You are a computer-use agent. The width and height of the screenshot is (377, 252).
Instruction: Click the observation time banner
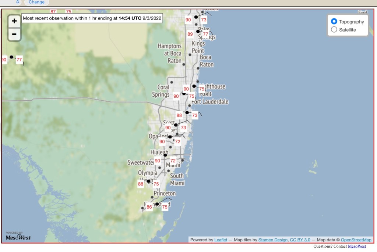click(x=92, y=18)
